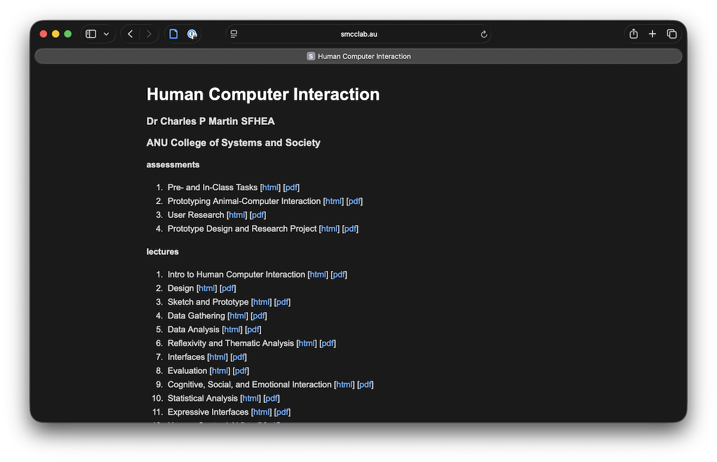Screen dimensions: 717x462
Task: Toggle the Safari sidebar
Action: coord(91,34)
